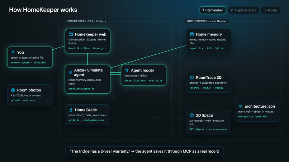The image size is (289, 162).
Task: Click "room match, route, voice cues" description
Action: 87,115
